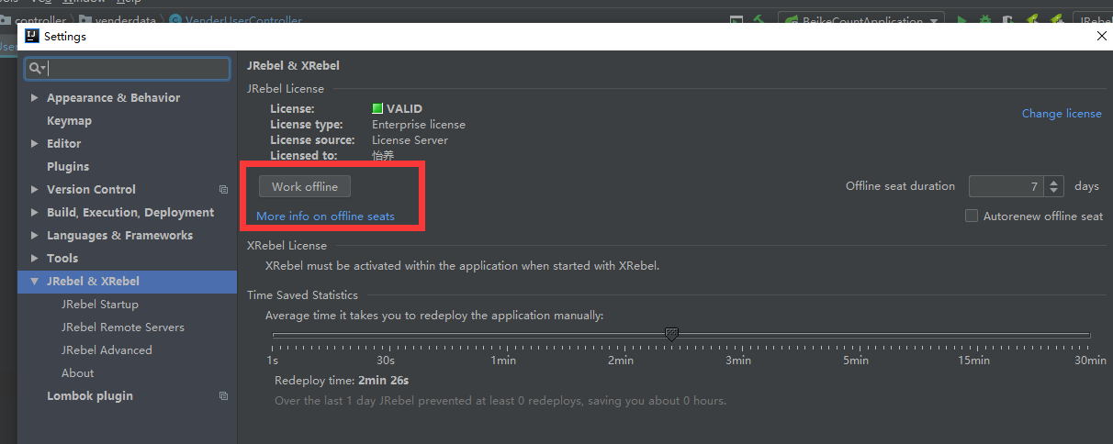The height and width of the screenshot is (444, 1113).
Task: Click the 30s label under the slider
Action: pyautogui.click(x=386, y=361)
